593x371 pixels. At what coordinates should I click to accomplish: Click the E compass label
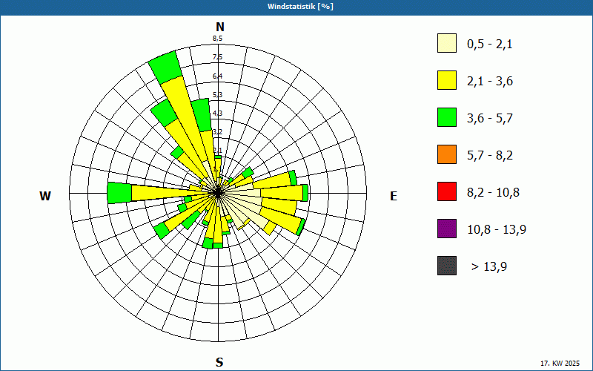pyautogui.click(x=394, y=196)
